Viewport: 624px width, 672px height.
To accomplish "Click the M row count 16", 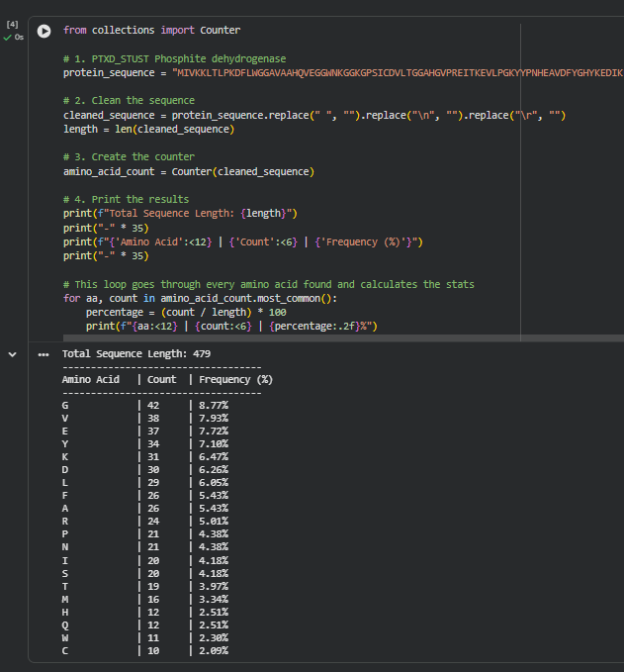I will point(153,599).
